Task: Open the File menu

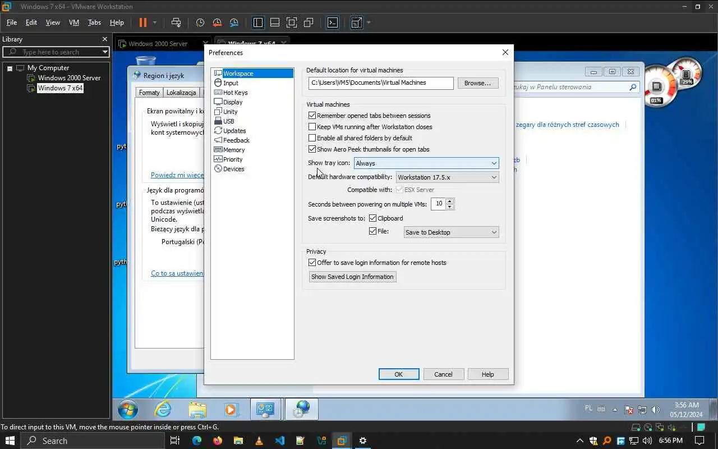Action: click(12, 22)
